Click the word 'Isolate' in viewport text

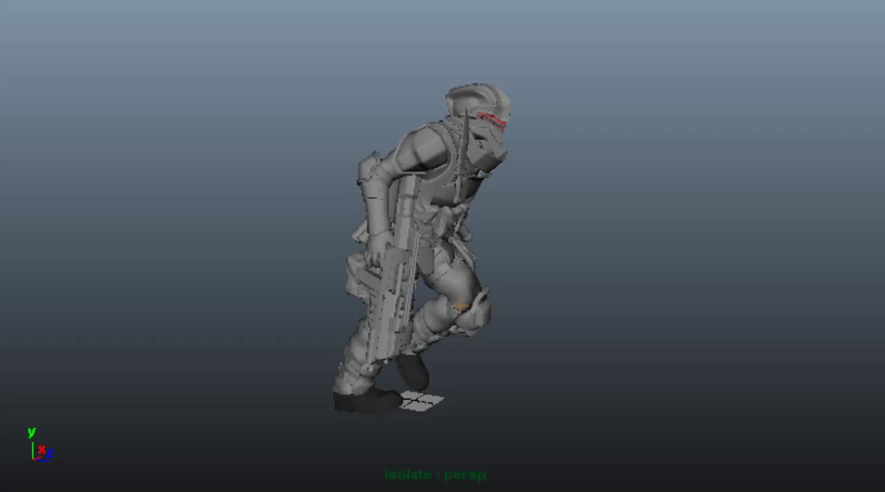click(x=407, y=474)
